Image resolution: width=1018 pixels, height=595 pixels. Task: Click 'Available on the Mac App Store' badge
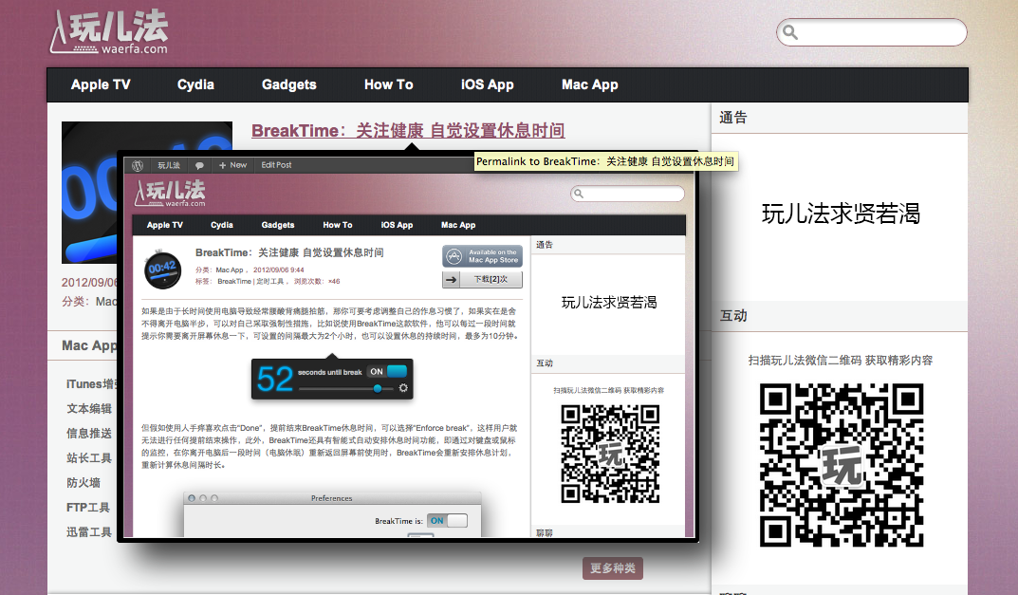(482, 256)
